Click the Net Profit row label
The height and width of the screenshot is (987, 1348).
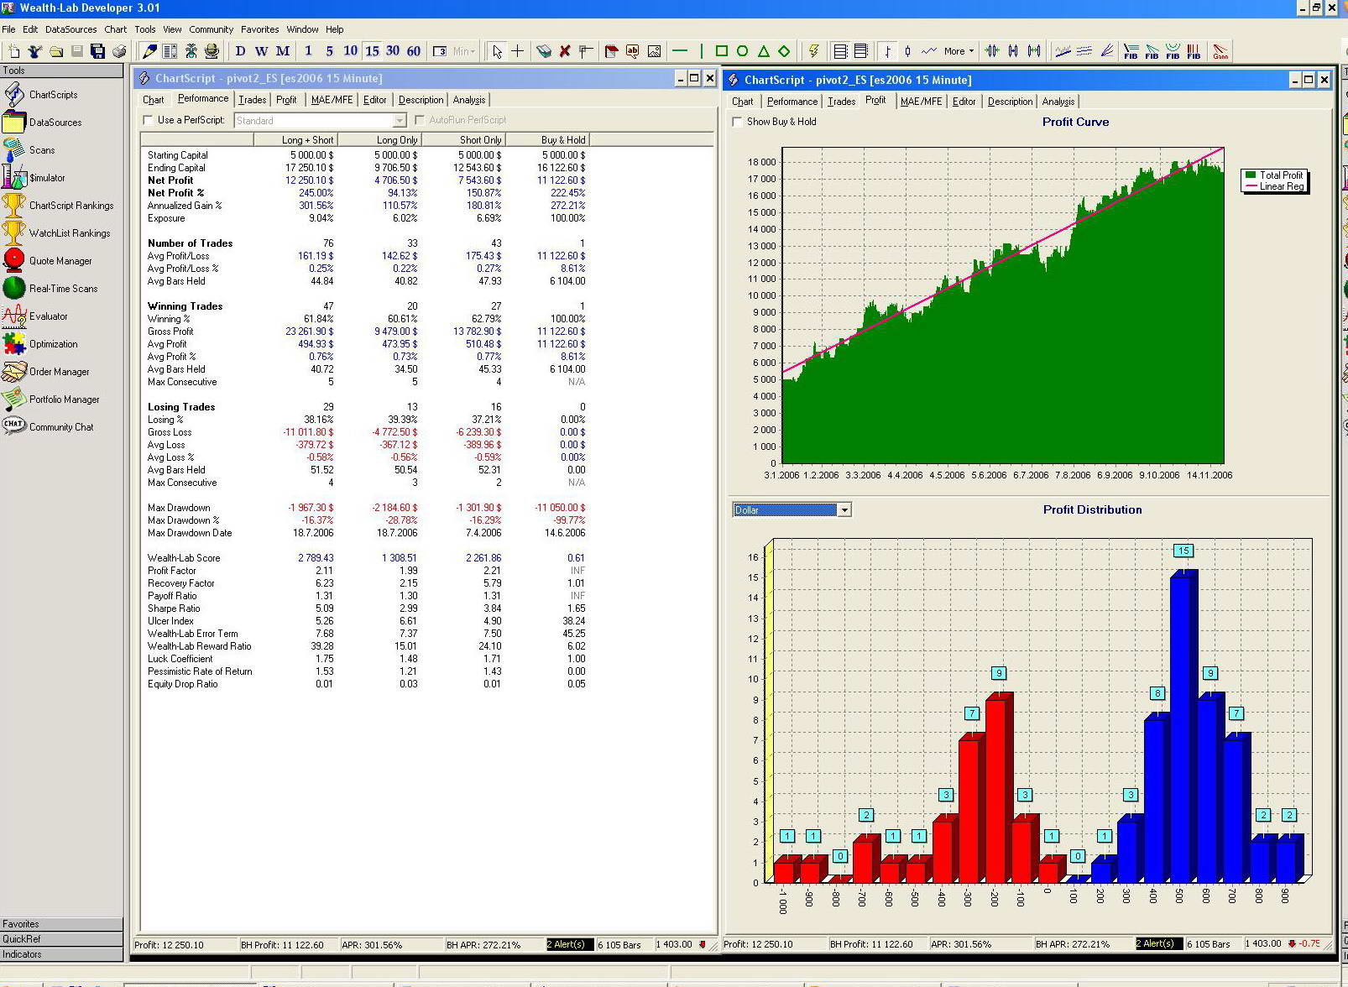click(x=170, y=180)
